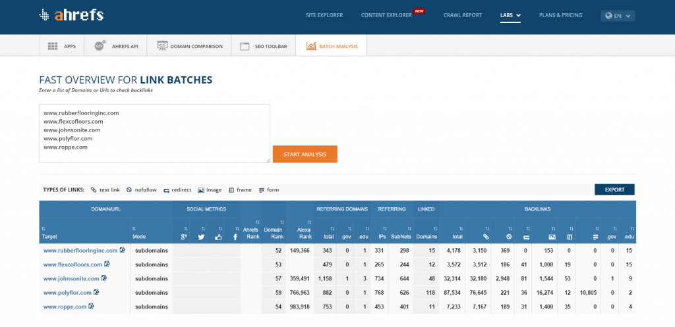Sort by backlinks frame icon column
This screenshot has height=327, width=675.
569,237
